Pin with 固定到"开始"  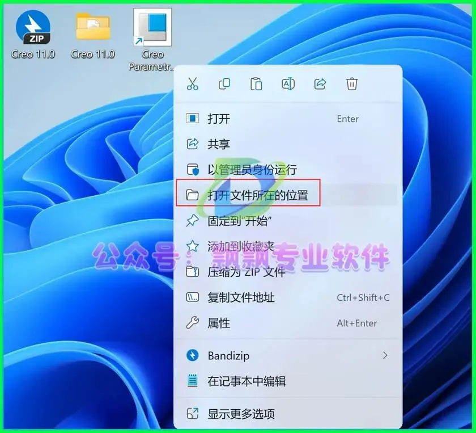coord(287,221)
